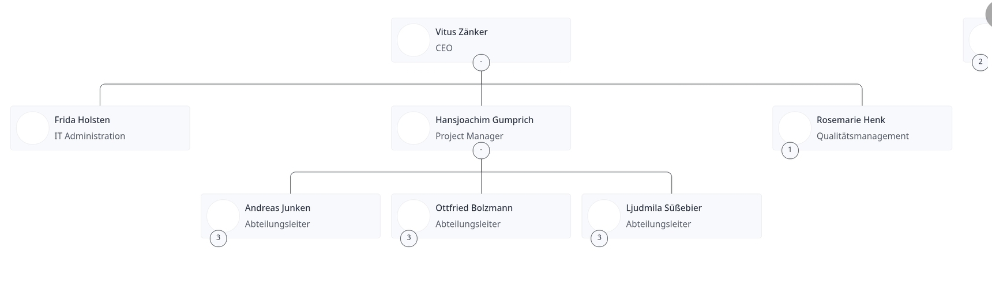992x304 pixels.
Task: Expand Ljudmila Süßebier's 3 subordinates
Action: pyautogui.click(x=599, y=238)
